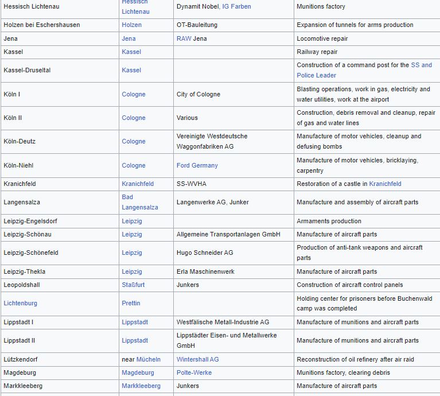Open the Polte-Werke company link
The image size is (440, 396).
pos(194,372)
